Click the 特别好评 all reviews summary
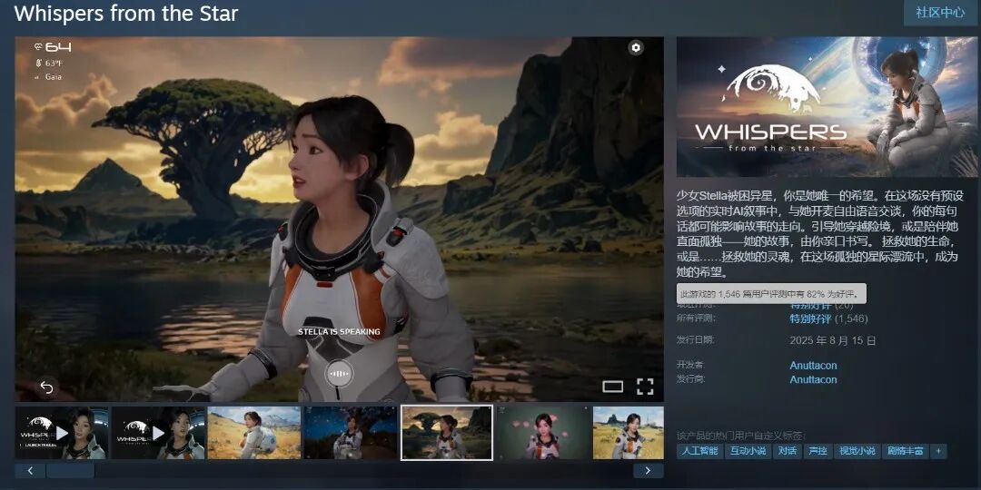Screen dimensions: 981x490 [810, 319]
